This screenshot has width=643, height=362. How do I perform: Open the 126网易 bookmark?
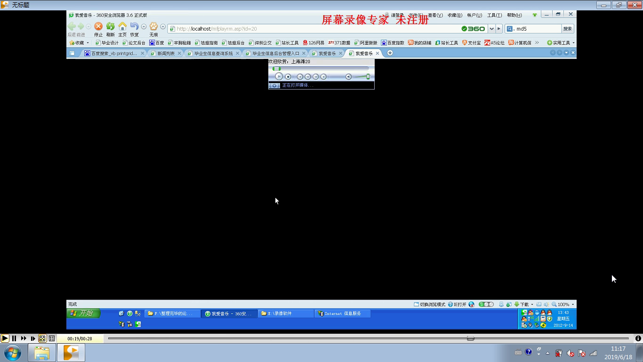click(x=313, y=43)
